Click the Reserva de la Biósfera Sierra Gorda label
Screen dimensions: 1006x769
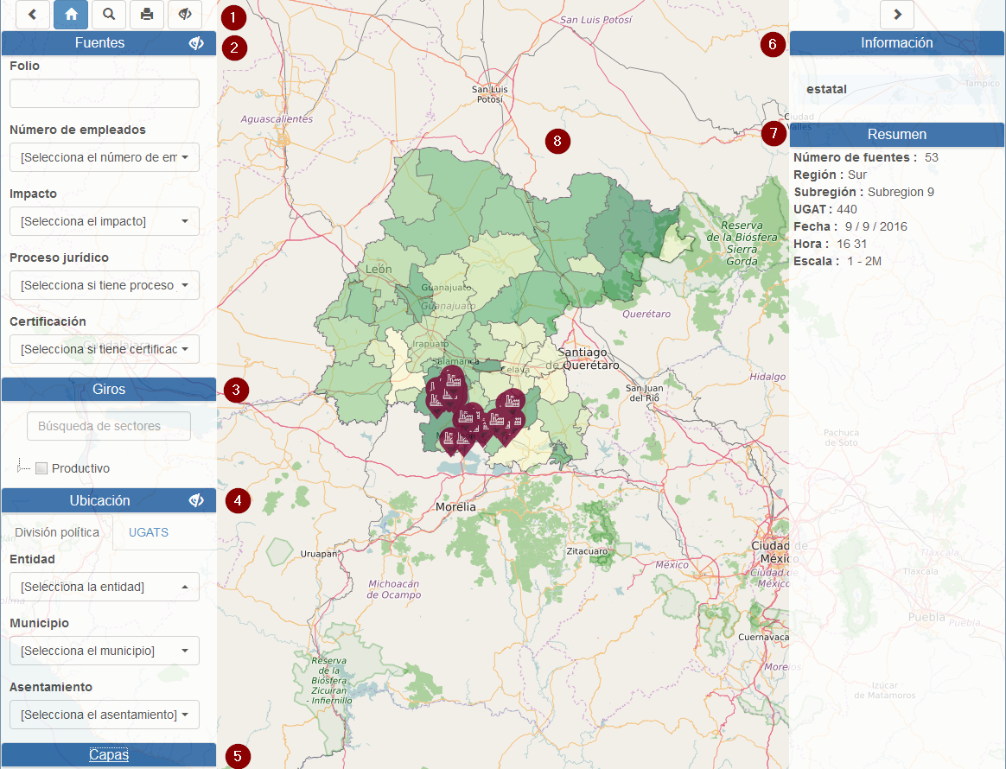point(742,243)
